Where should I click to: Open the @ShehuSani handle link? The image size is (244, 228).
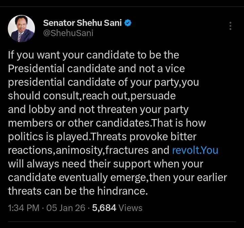[x=68, y=33]
